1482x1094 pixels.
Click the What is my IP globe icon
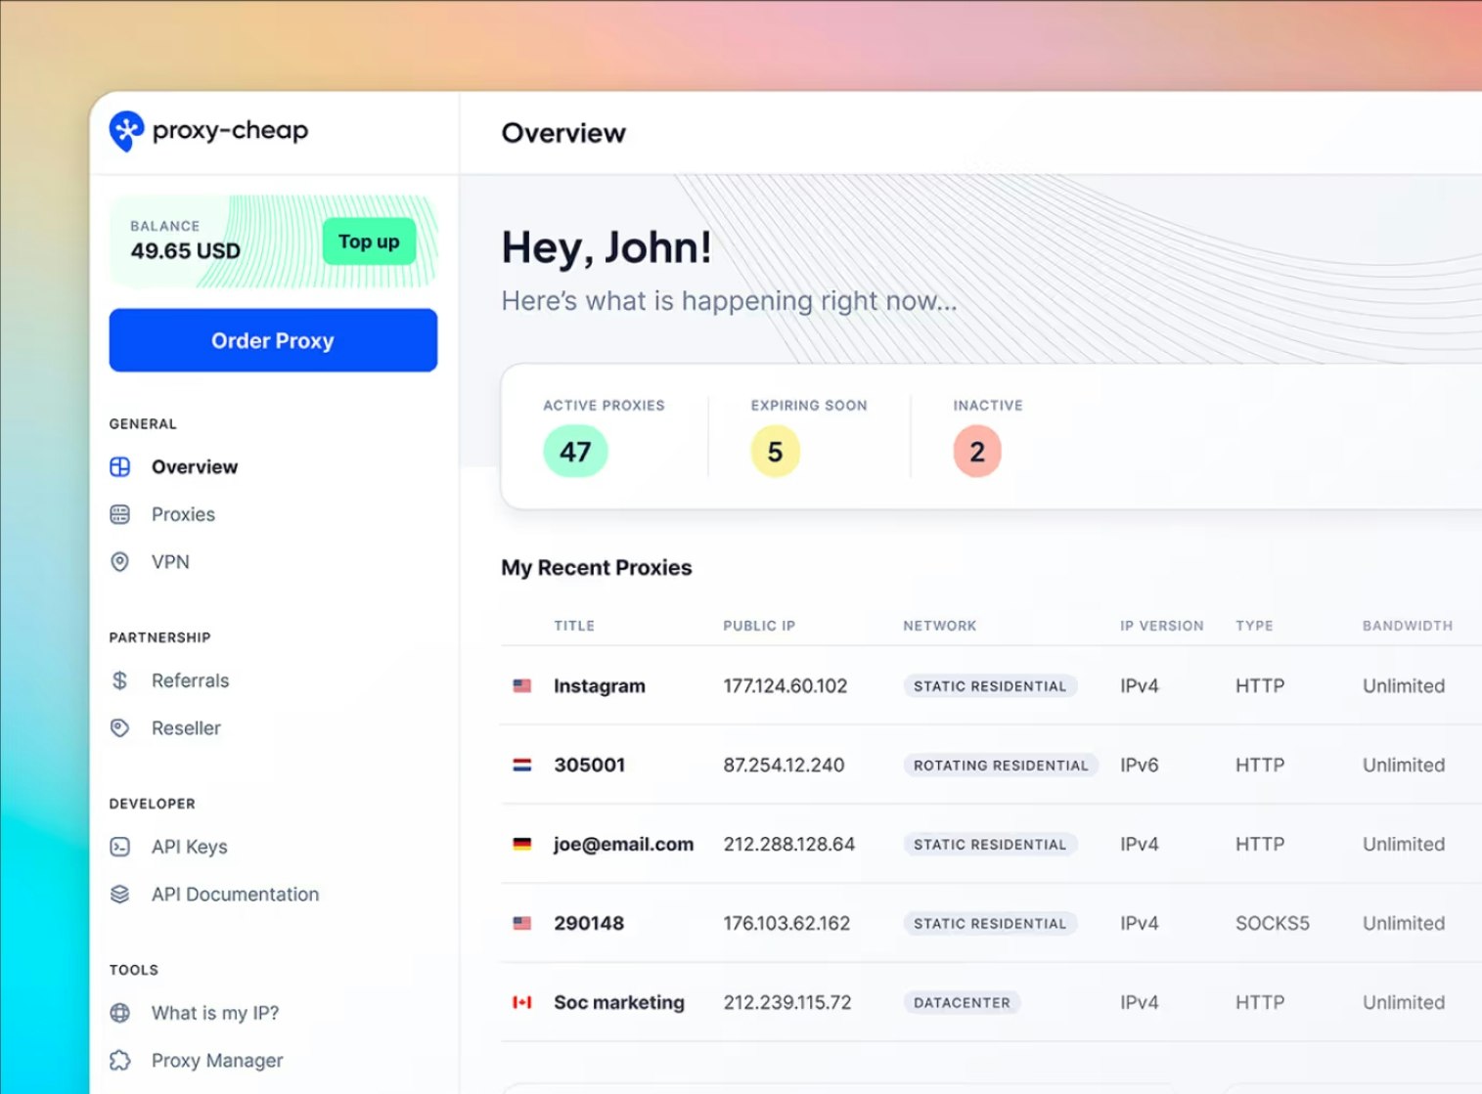coord(120,1013)
